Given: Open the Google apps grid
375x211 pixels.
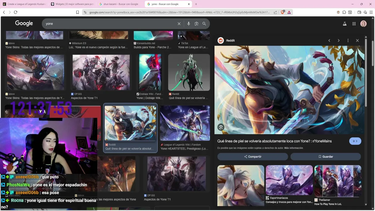Looking at the screenshot, I should pyautogui.click(x=354, y=24).
